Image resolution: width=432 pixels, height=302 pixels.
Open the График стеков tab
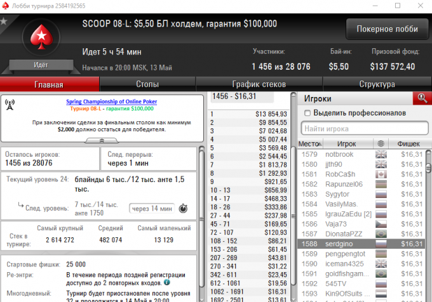tap(259, 84)
